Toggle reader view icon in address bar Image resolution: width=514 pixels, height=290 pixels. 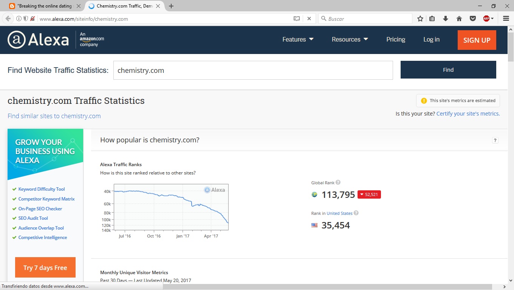[x=297, y=19]
